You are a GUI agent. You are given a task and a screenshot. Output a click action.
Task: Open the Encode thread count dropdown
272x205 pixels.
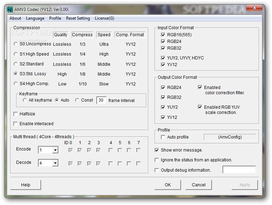coord(55,150)
